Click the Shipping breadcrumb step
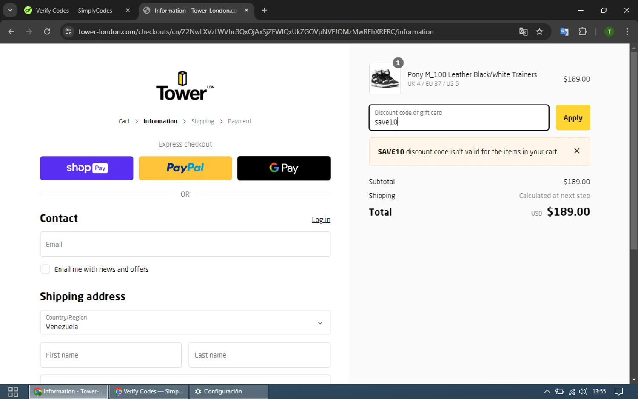638x399 pixels. [x=202, y=121]
